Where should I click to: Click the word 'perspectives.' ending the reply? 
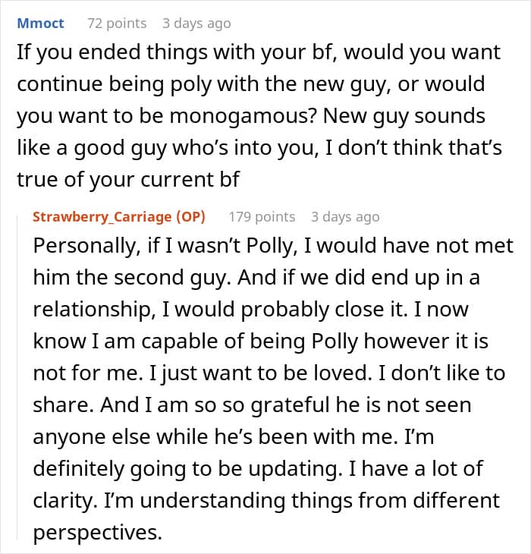[x=97, y=533]
